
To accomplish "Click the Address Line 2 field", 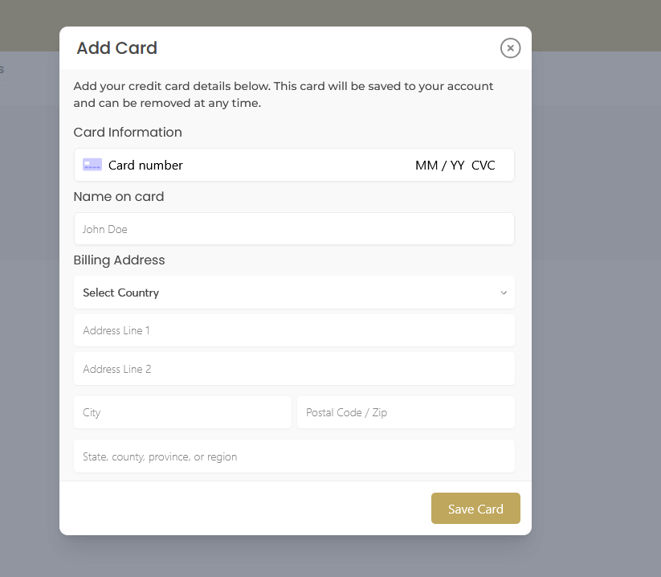I will tap(294, 368).
